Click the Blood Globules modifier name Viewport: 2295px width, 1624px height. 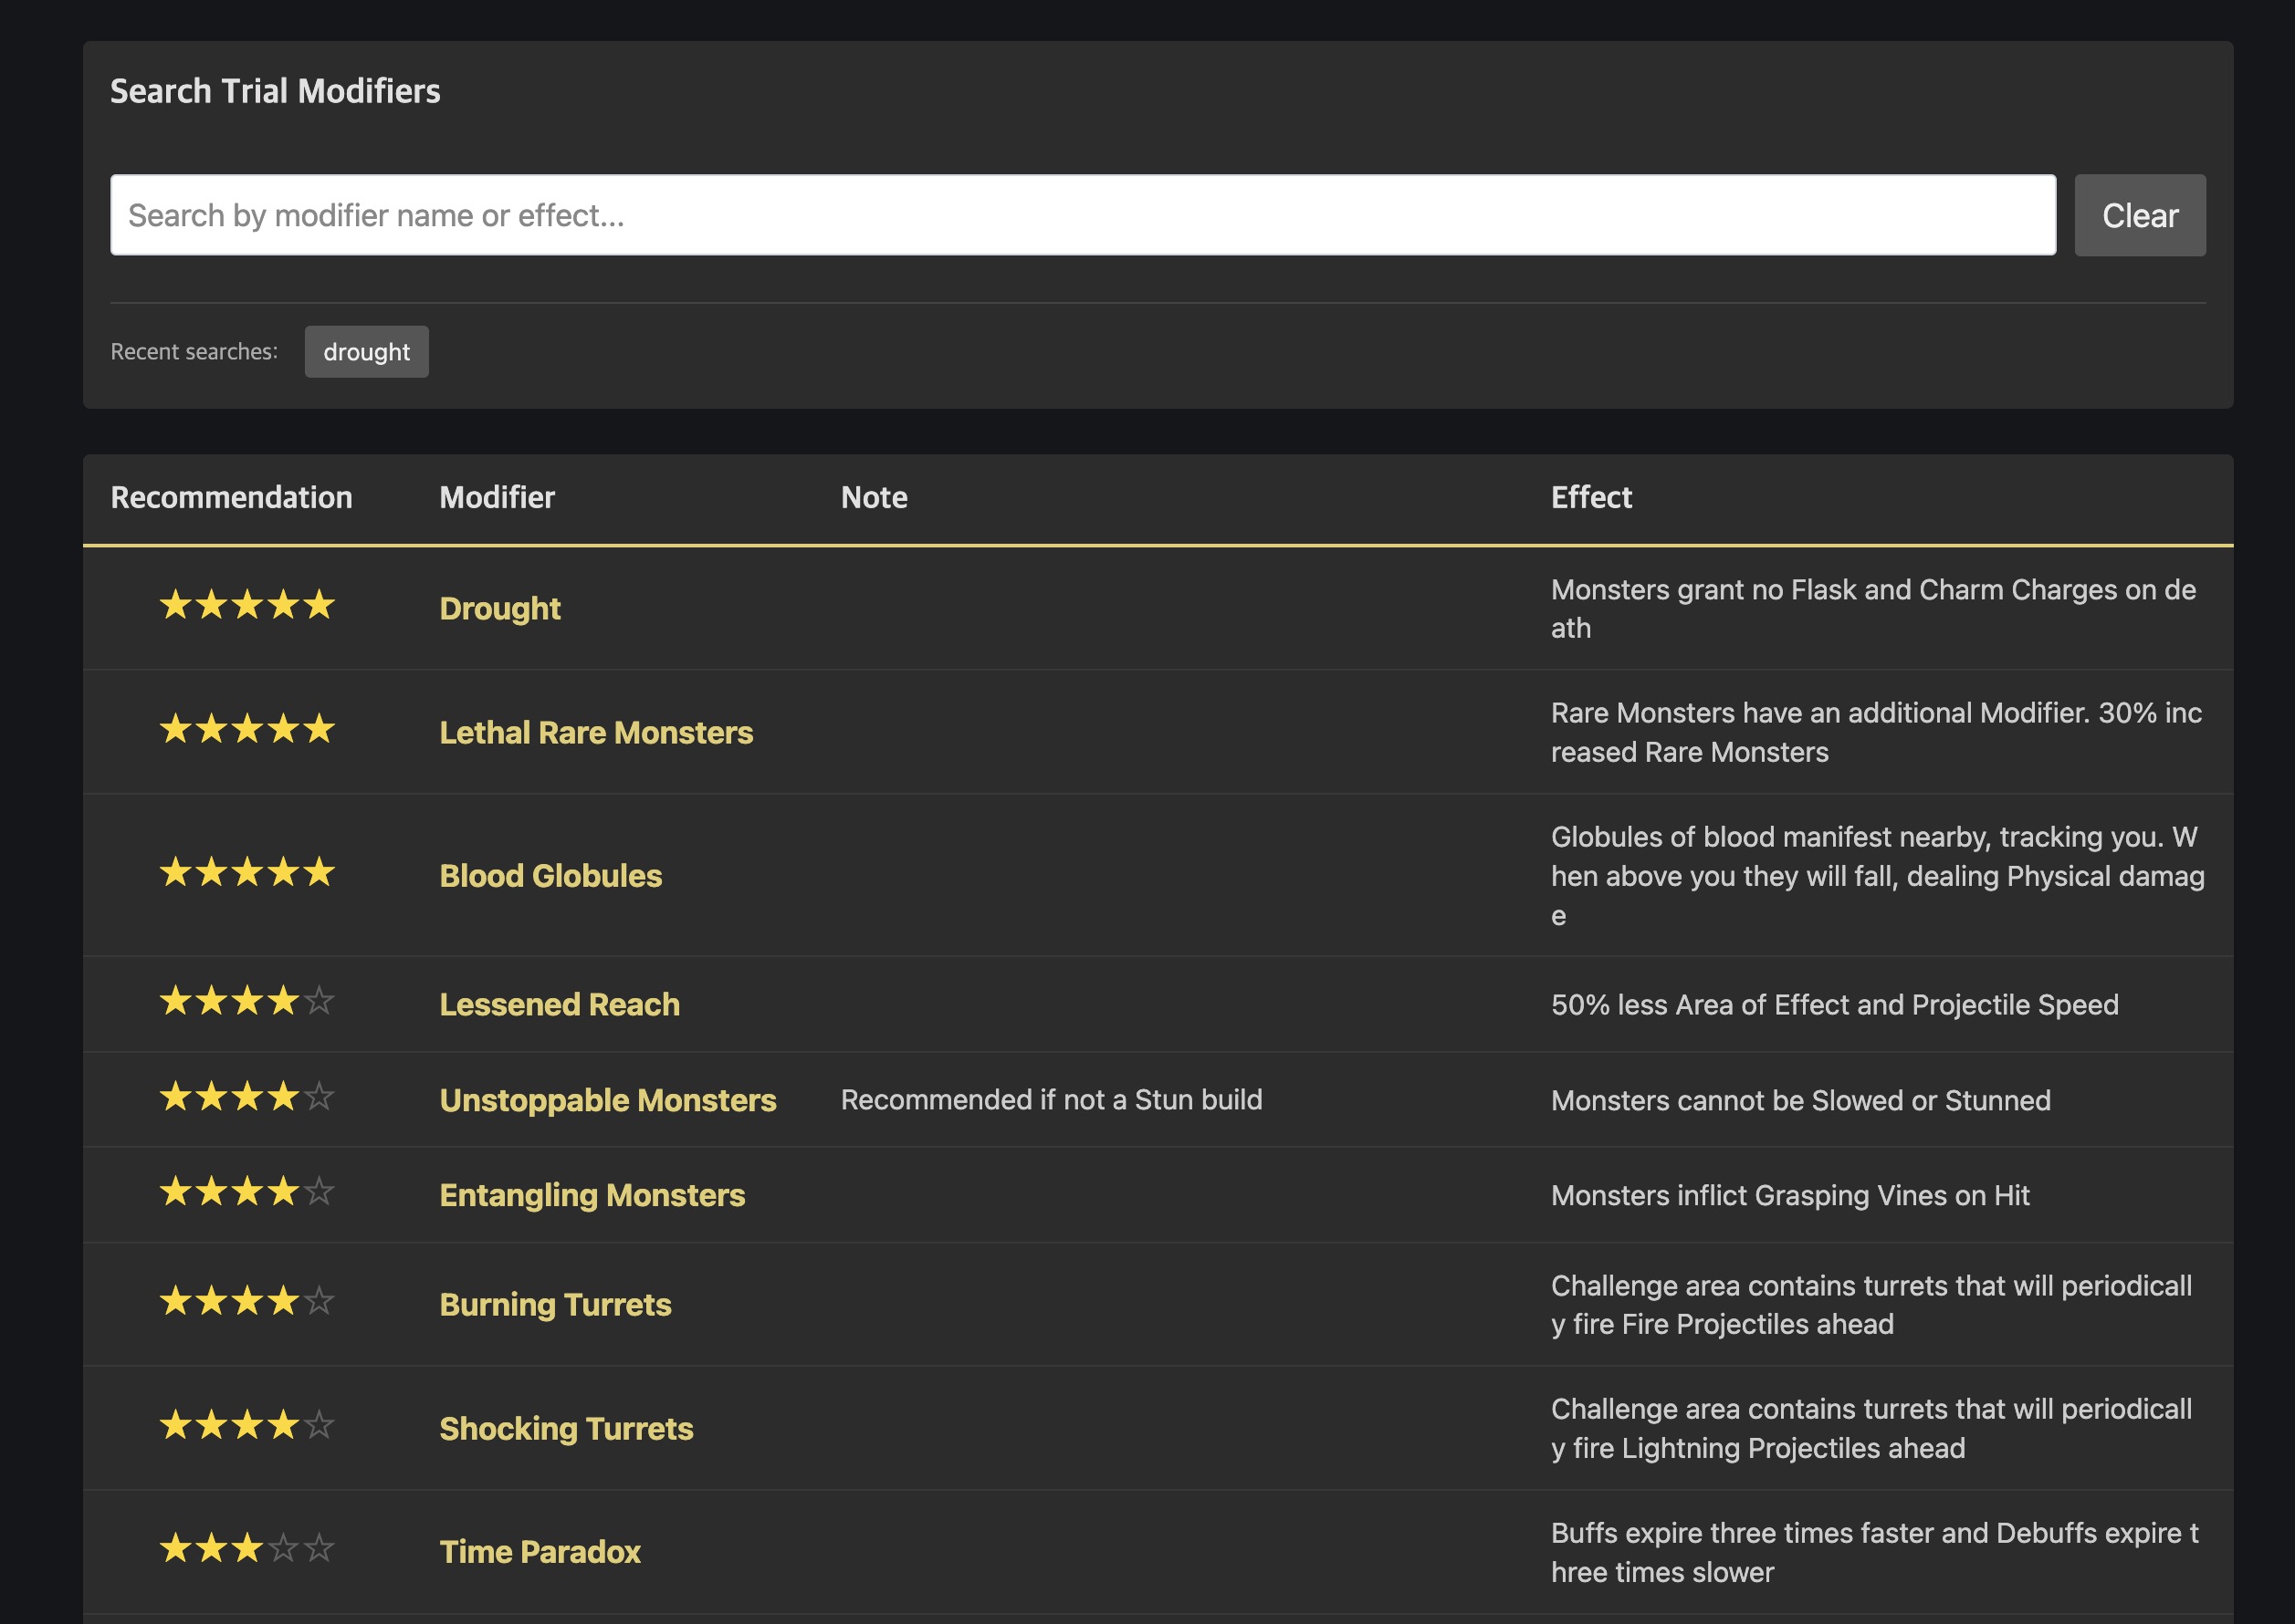click(x=550, y=875)
